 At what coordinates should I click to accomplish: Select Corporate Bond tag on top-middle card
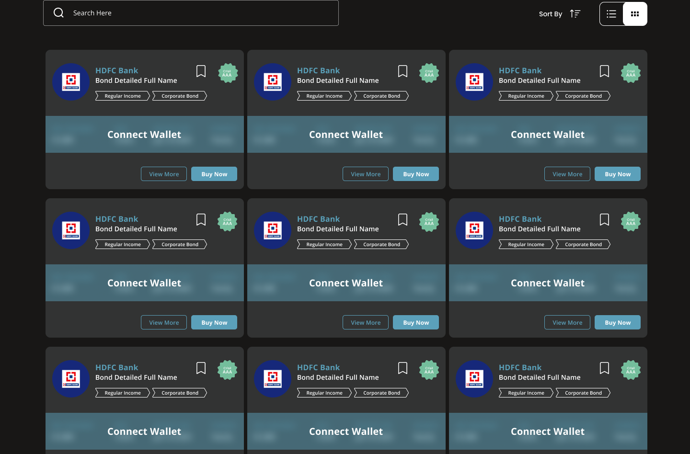[x=381, y=96]
